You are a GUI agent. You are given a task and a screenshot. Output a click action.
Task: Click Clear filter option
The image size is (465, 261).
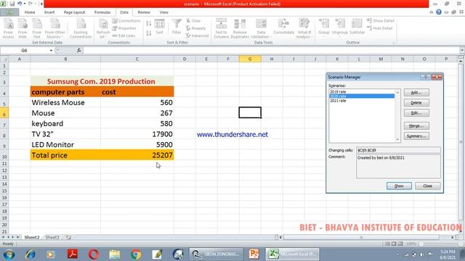pyautogui.click(x=193, y=21)
